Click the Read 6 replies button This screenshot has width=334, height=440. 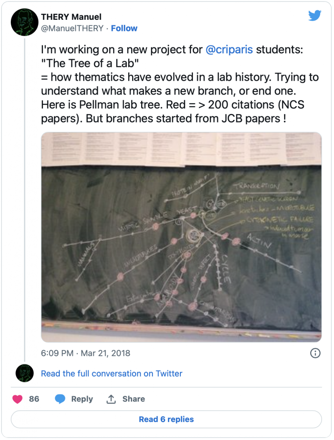tap(167, 419)
